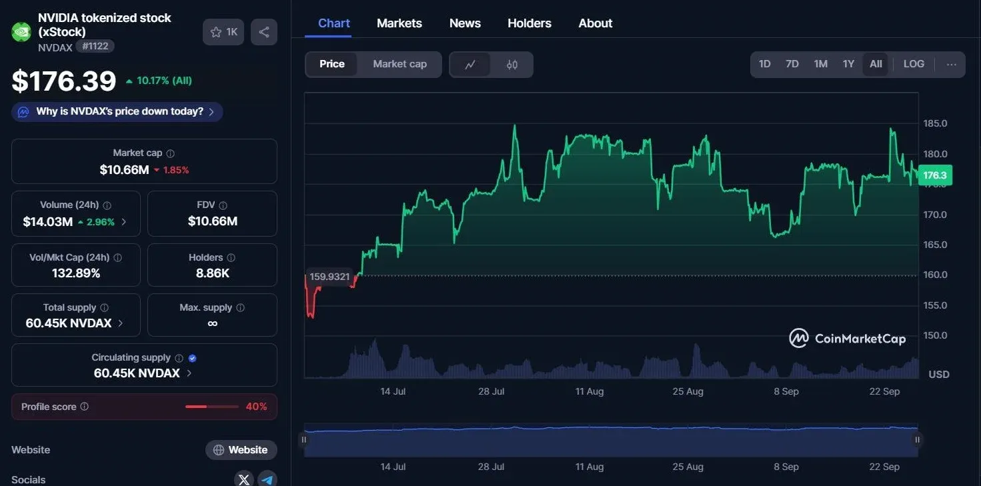Open the share icon button
The width and height of the screenshot is (981, 486).
point(264,32)
